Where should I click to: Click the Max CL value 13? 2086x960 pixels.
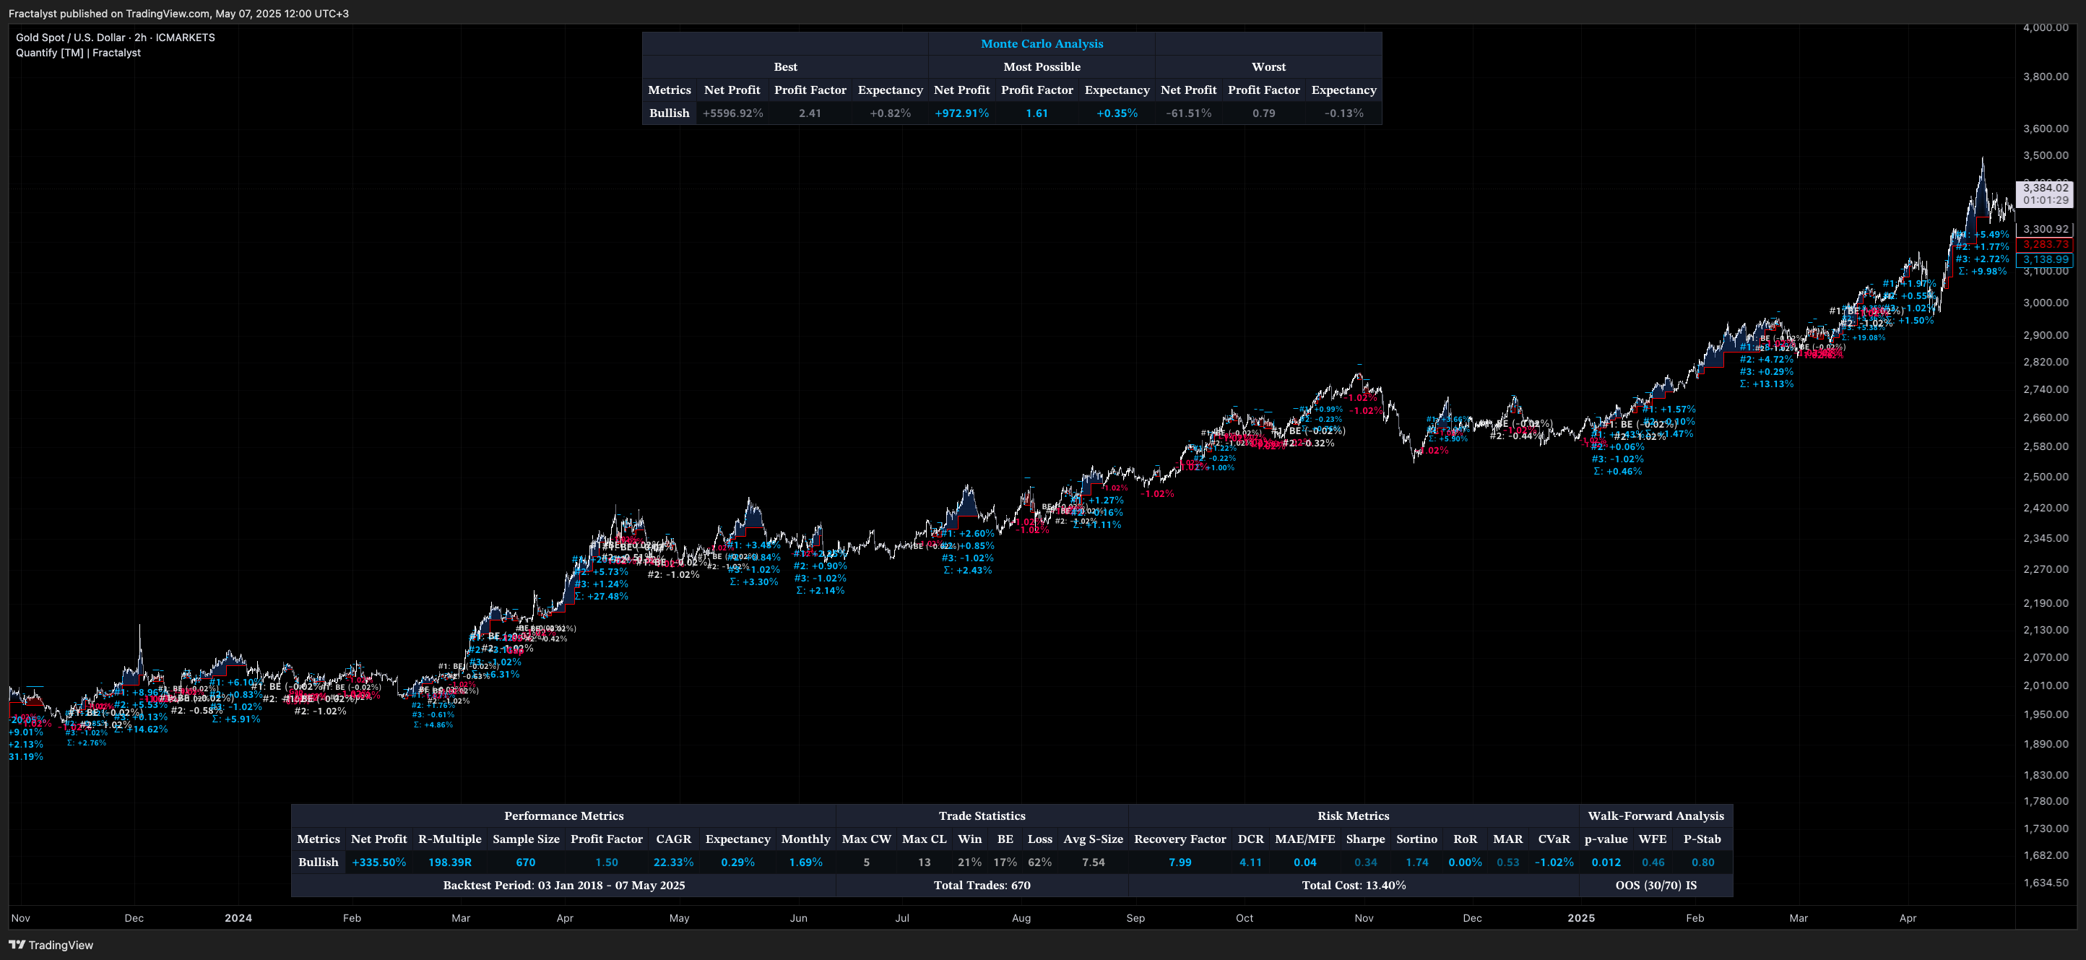924,862
